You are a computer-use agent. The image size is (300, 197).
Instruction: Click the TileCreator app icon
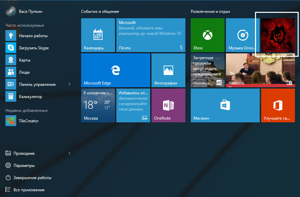point(11,121)
